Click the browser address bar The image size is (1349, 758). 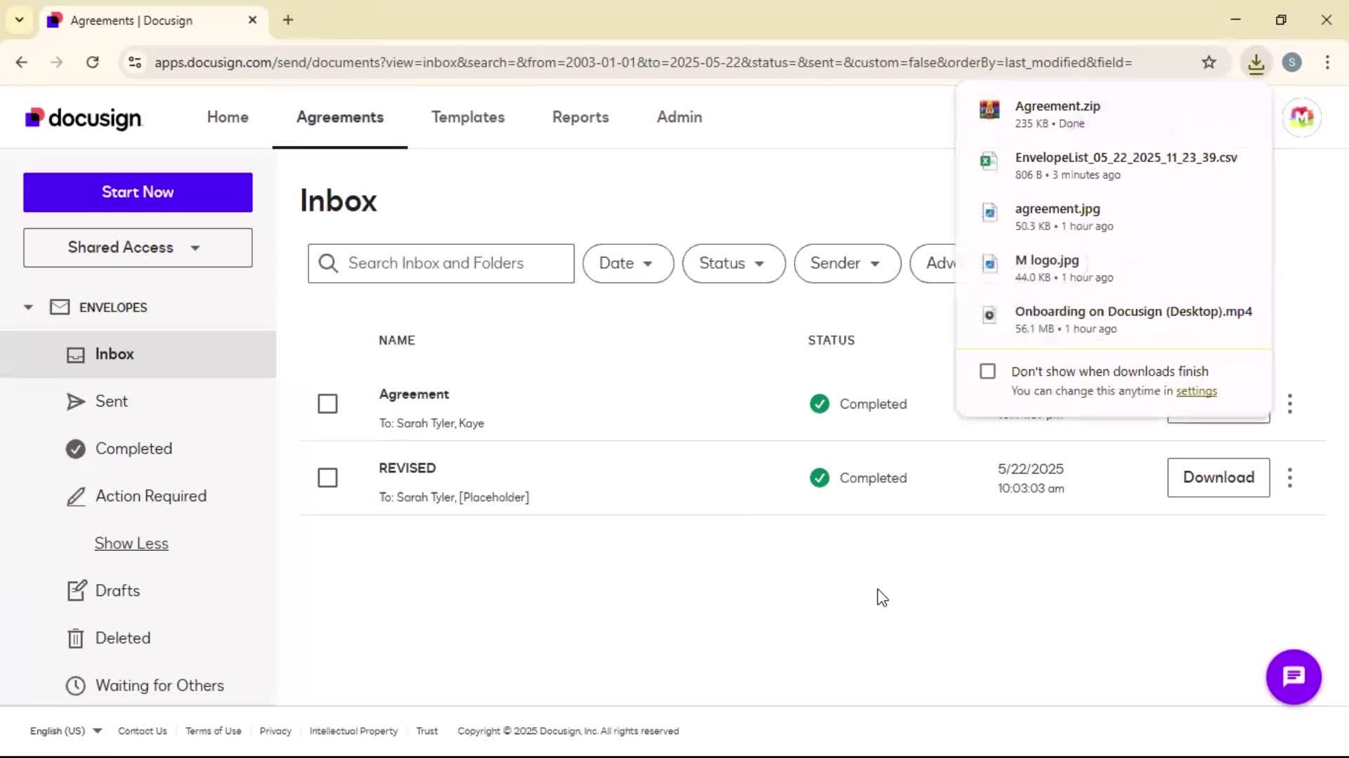tap(643, 62)
